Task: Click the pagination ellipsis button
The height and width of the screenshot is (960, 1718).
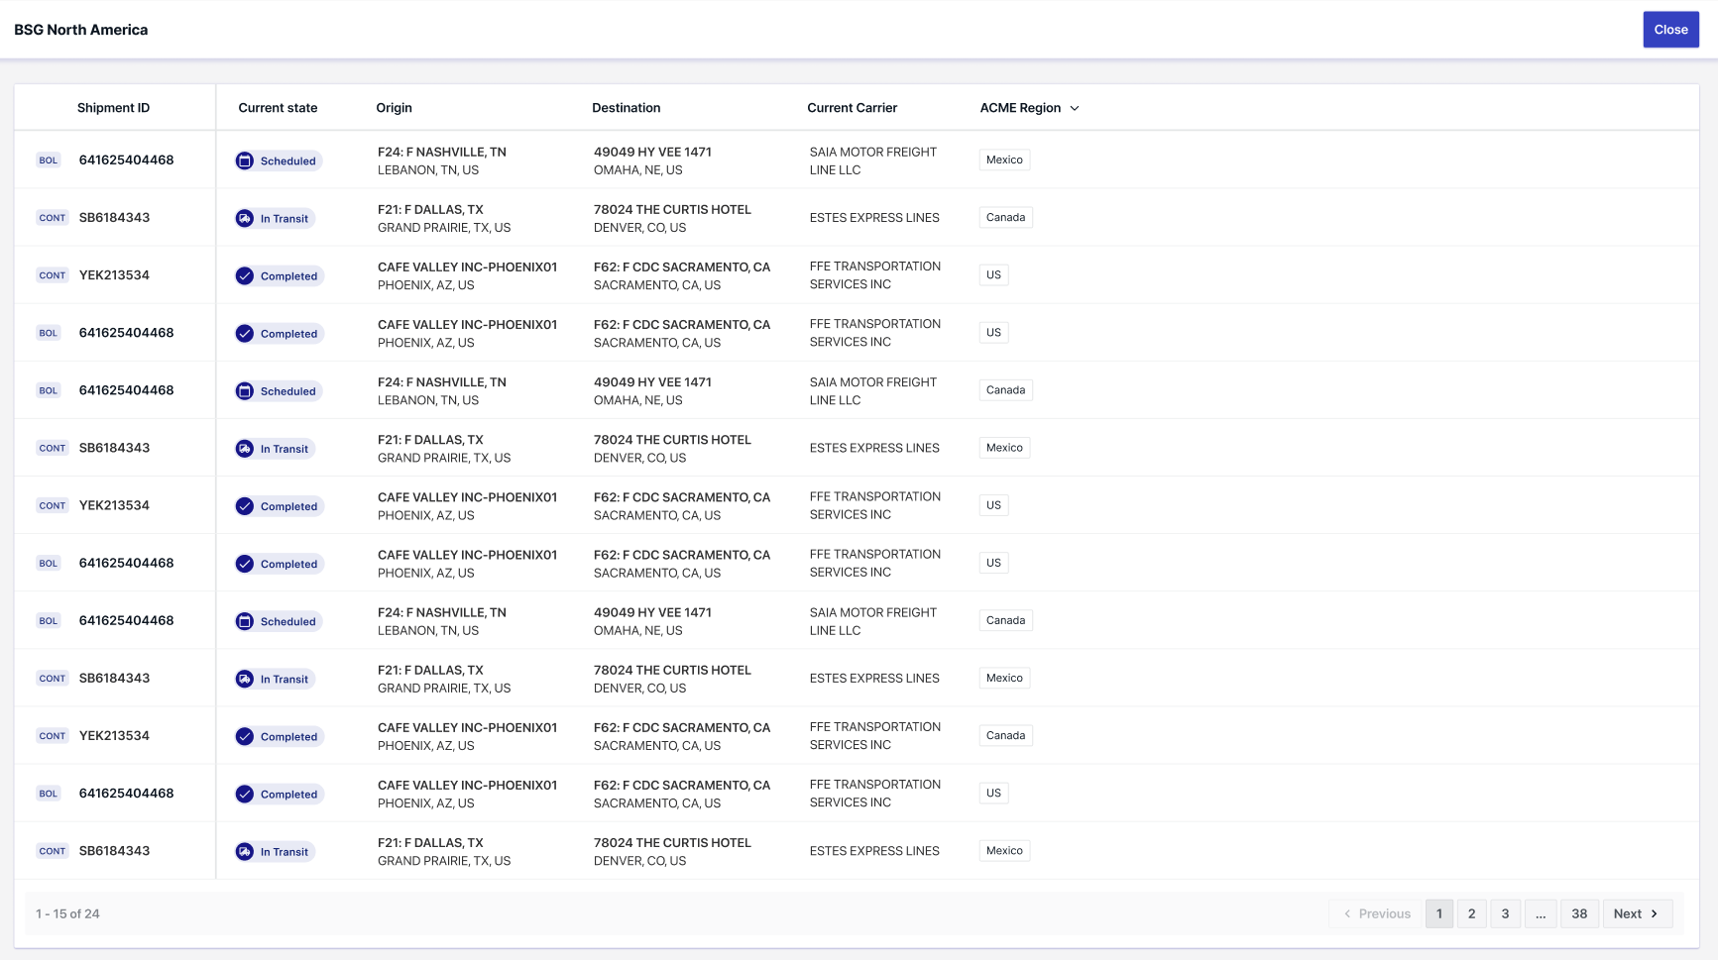Action: (1541, 913)
